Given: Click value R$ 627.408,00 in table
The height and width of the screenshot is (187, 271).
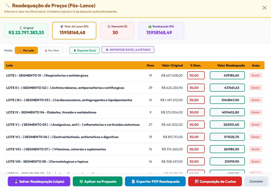Looking at the screenshot, I should point(172,75).
